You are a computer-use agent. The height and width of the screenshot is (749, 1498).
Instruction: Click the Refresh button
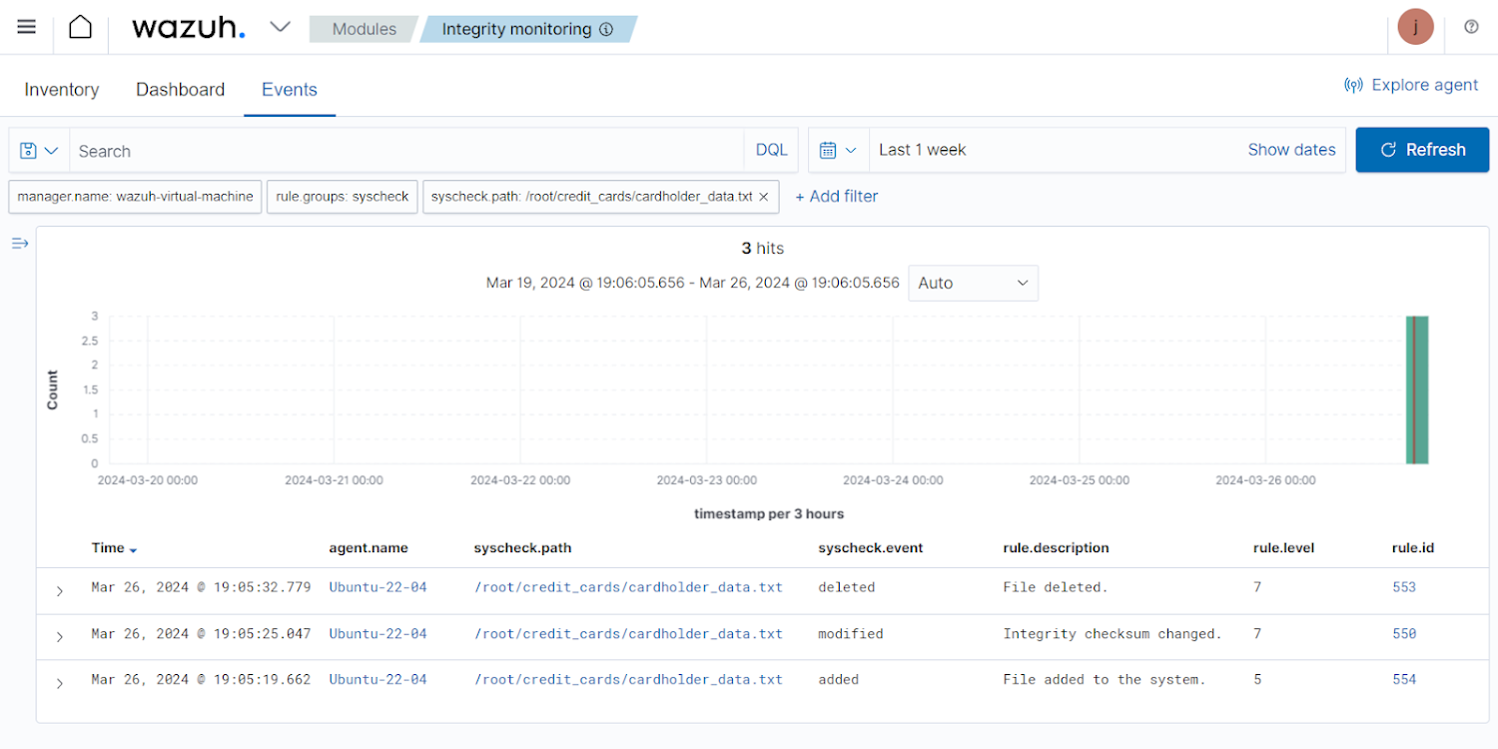pos(1421,150)
